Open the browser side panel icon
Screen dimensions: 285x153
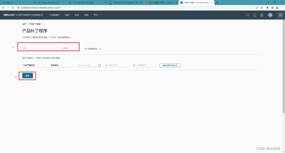coord(272,8)
